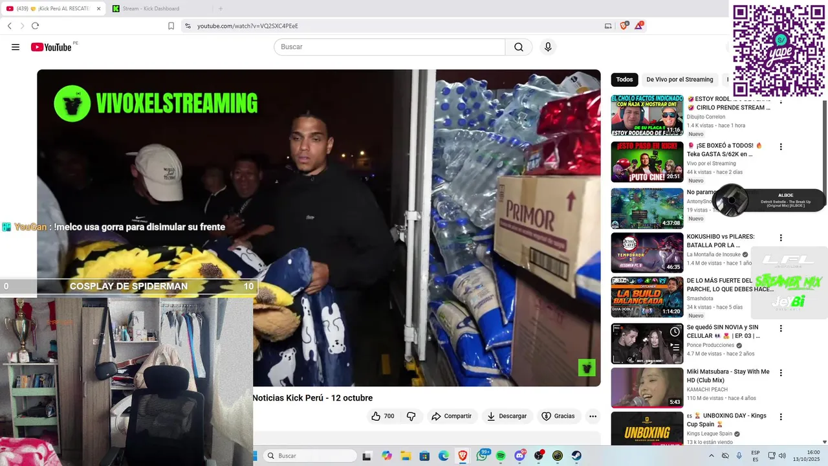The image size is (828, 466).
Task: Open Spotify from the taskbar
Action: [501, 456]
